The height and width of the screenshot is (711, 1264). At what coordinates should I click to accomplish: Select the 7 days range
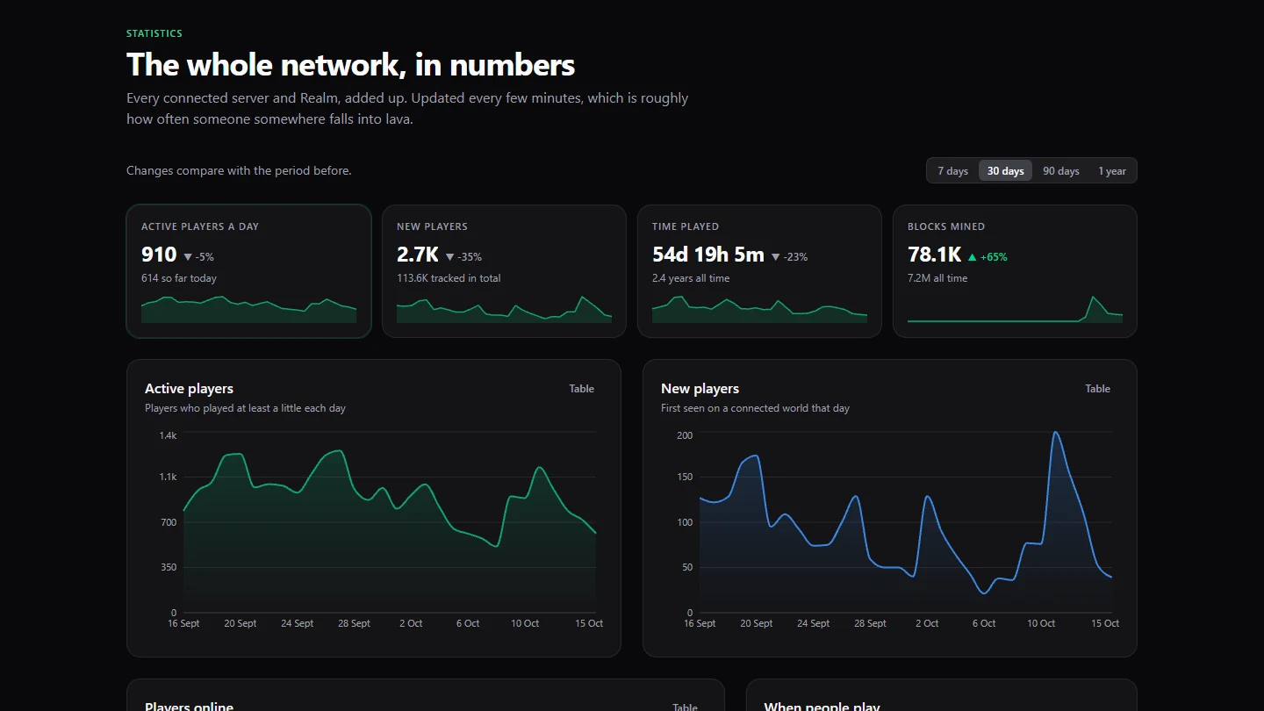click(x=952, y=171)
